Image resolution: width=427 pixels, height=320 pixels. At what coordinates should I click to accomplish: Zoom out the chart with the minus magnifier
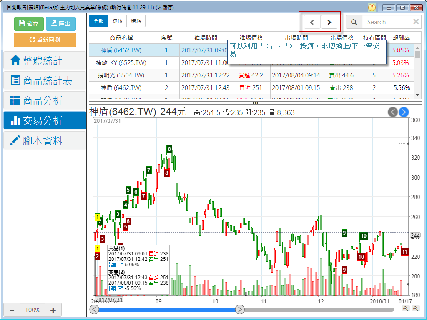click(406, 309)
